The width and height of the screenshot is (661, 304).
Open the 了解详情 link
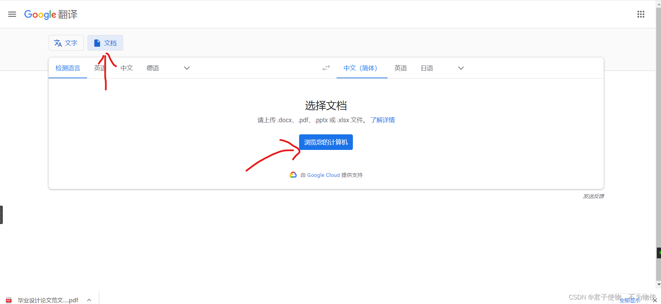(x=382, y=120)
